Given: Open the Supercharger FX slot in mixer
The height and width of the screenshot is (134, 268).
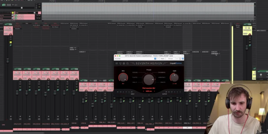Looking at the screenshot, I should pos(46,25).
